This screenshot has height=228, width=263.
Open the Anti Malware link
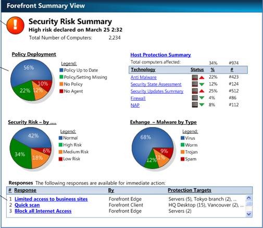pyautogui.click(x=144, y=78)
